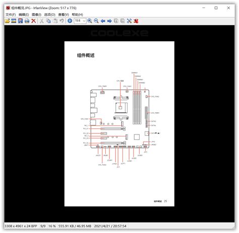Click the next page icon
239x233 pixels.
(123, 21)
